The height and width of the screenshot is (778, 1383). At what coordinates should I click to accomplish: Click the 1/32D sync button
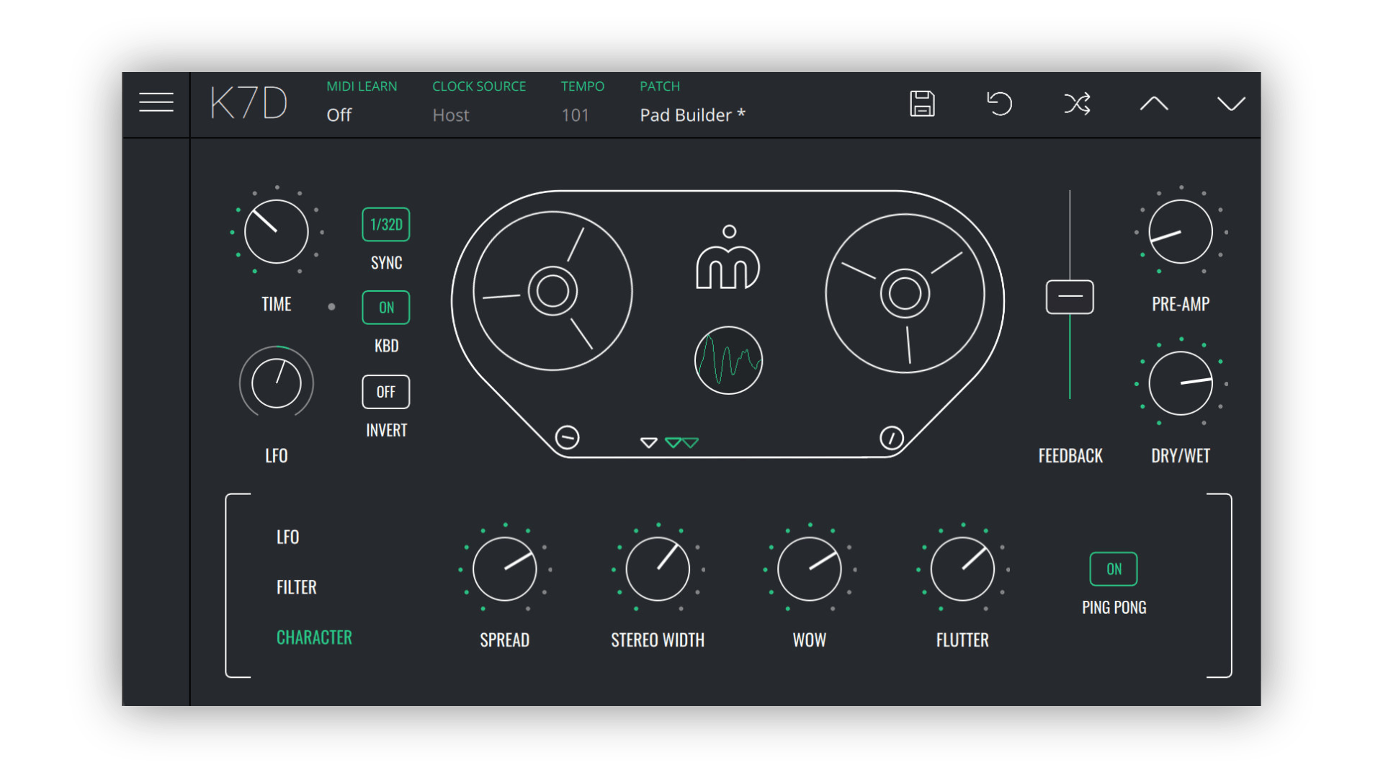[x=386, y=225]
